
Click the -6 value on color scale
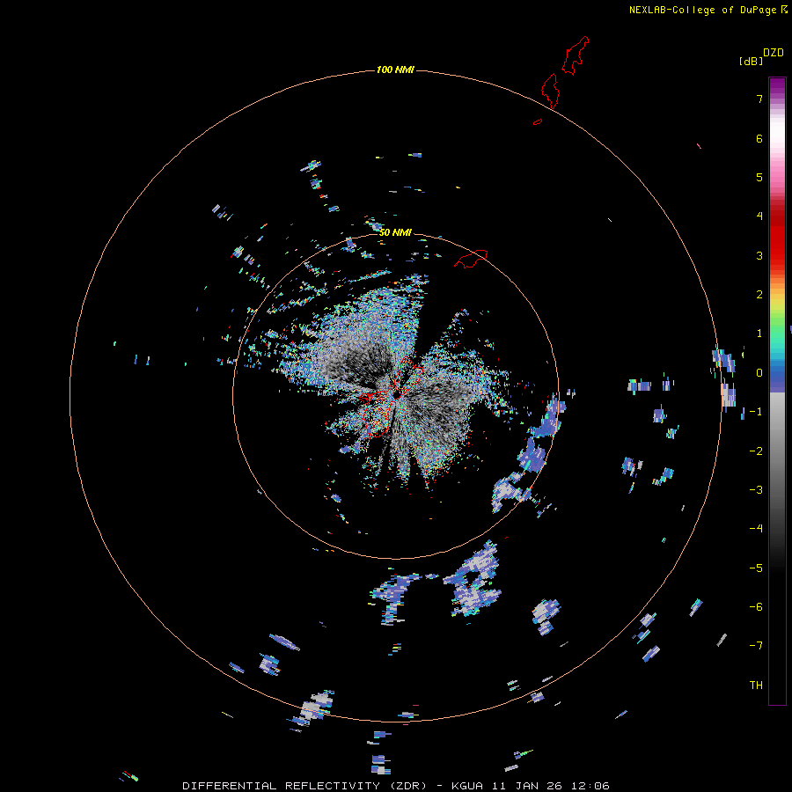[756, 607]
